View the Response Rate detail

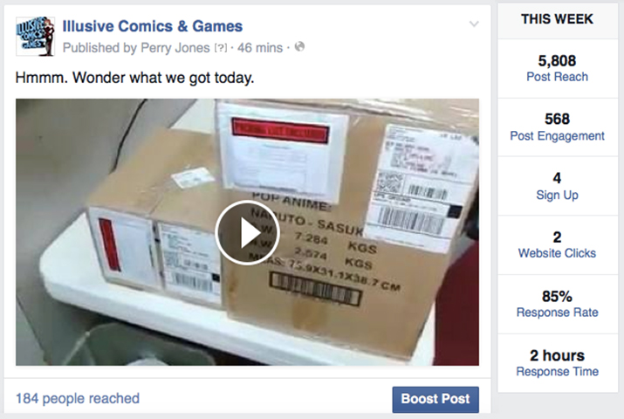[557, 313]
